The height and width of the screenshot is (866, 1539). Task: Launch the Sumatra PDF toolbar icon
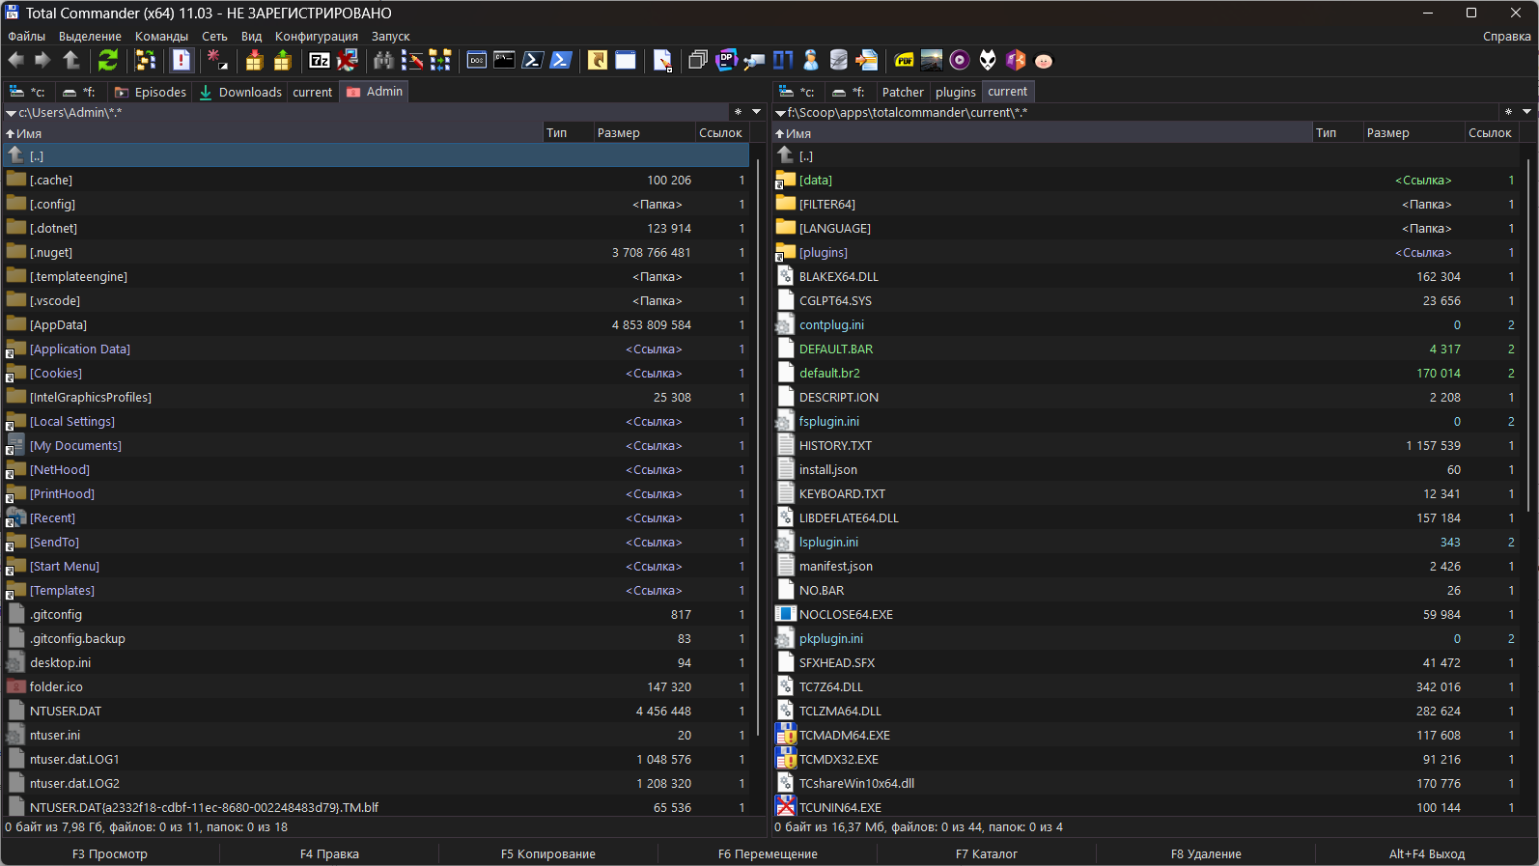click(x=905, y=60)
